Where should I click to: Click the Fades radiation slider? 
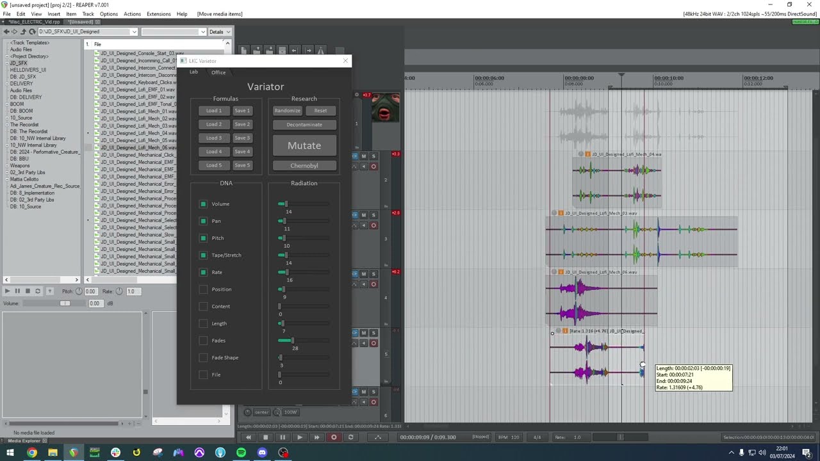tap(304, 341)
